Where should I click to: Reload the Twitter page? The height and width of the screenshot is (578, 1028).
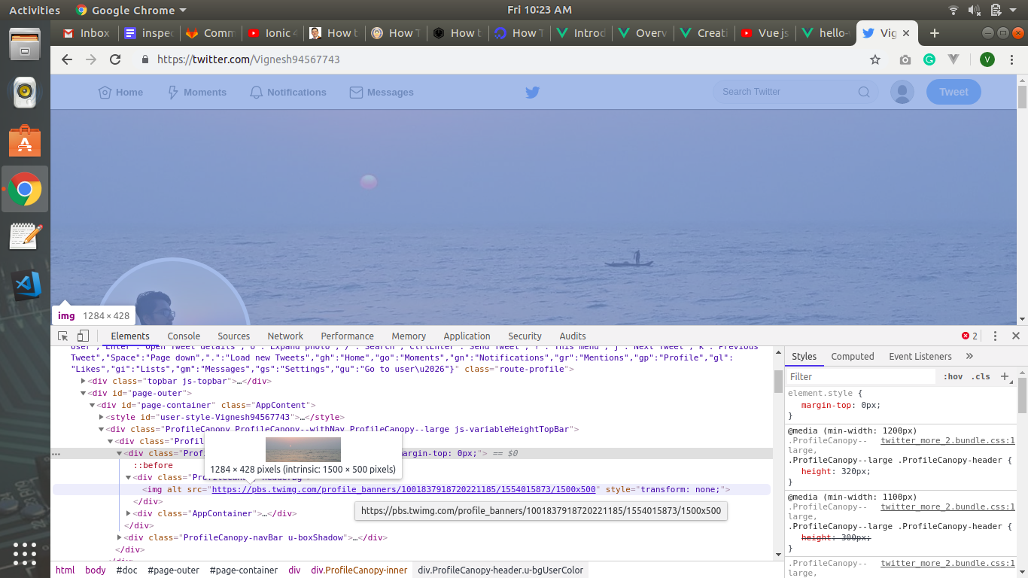coord(115,59)
